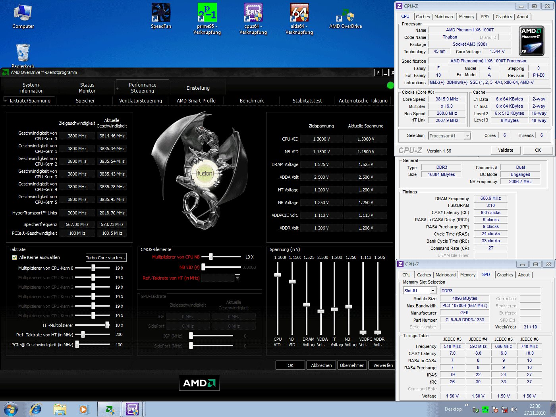Open the Status Monitor tab
This screenshot has height=417, width=556.
click(x=87, y=88)
